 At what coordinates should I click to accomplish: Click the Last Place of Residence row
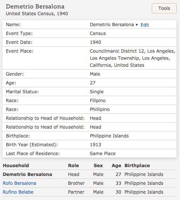(89, 153)
